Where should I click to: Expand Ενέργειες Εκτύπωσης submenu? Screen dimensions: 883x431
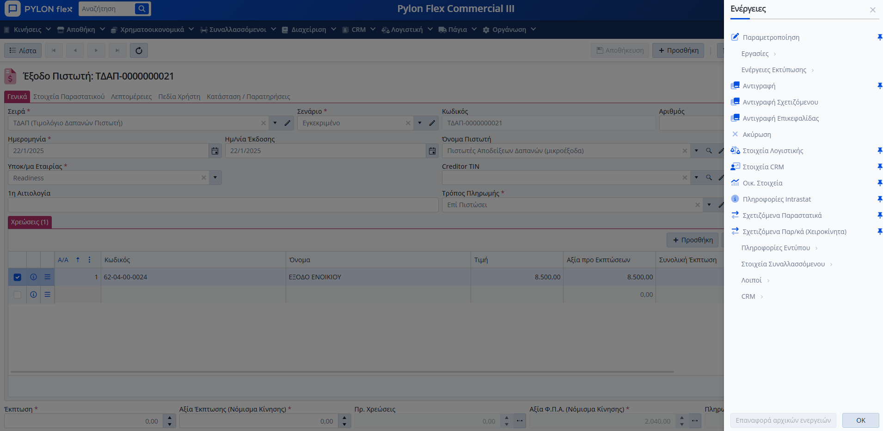[x=778, y=70]
